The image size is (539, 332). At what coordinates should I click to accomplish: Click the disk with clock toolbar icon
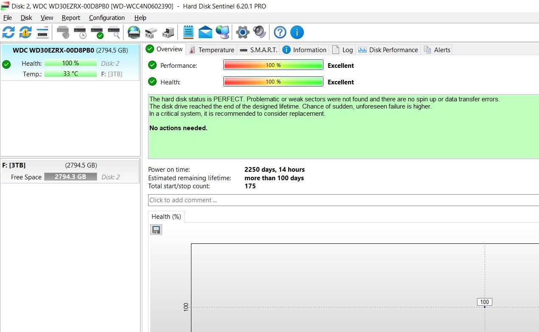tap(80, 32)
